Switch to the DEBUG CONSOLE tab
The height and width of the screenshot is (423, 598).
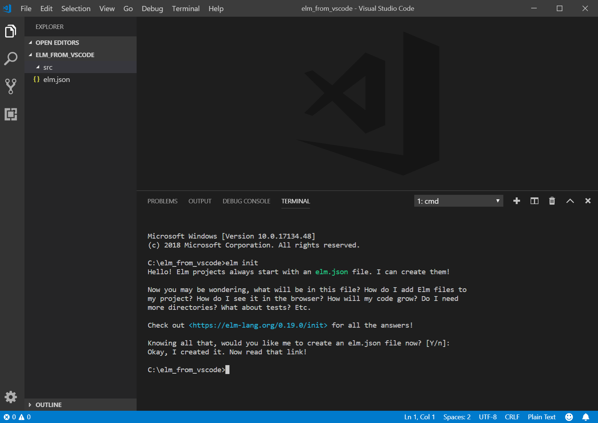click(x=246, y=201)
